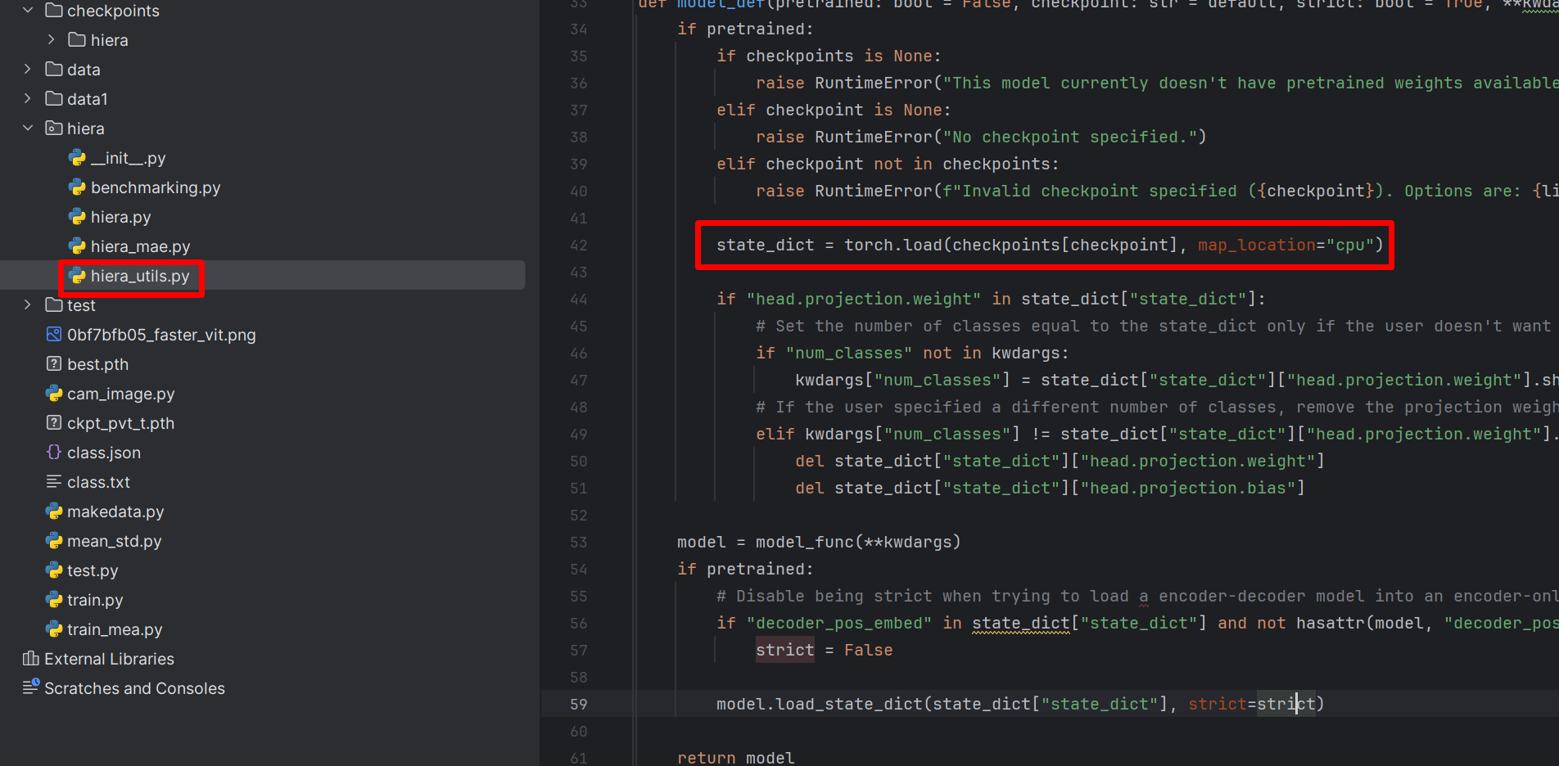This screenshot has width=1559, height=766.
Task: Click Python icon of __init__.py
Action: pyautogui.click(x=78, y=158)
